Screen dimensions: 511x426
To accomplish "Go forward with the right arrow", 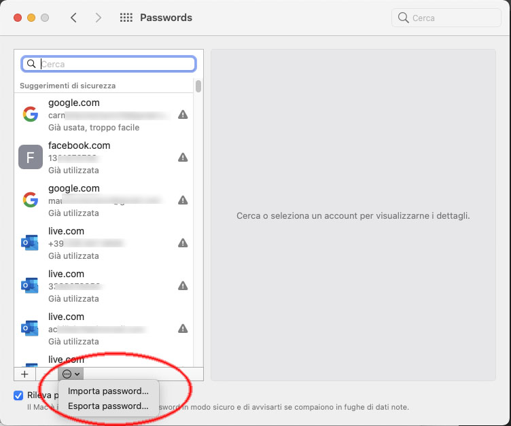I will point(98,18).
